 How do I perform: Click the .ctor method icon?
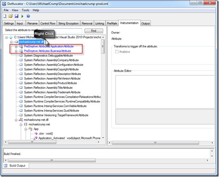click(36, 133)
